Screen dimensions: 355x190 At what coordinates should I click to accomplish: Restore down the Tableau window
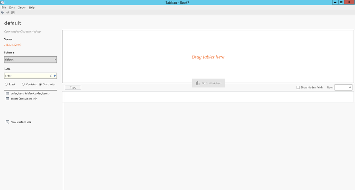coord(341,2)
